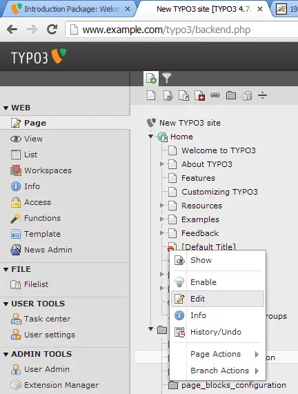This screenshot has height=394, width=298.
Task: Choose Info in context menu
Action: point(217,315)
